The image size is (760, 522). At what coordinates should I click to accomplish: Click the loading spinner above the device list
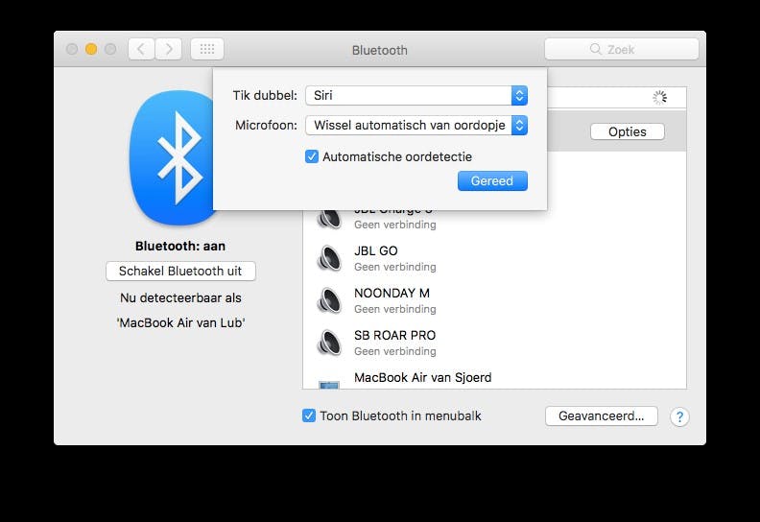[659, 98]
